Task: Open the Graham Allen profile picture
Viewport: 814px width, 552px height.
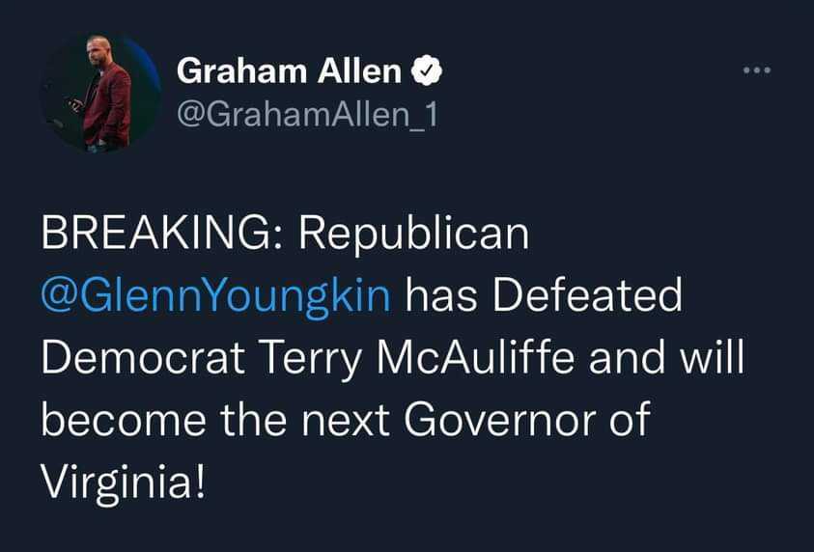Action: pos(100,94)
